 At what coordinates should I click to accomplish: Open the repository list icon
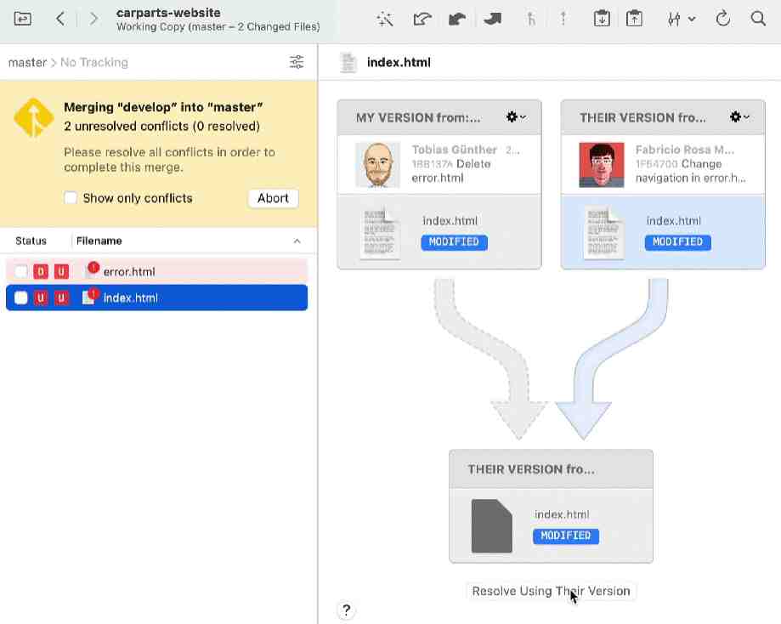click(x=22, y=19)
